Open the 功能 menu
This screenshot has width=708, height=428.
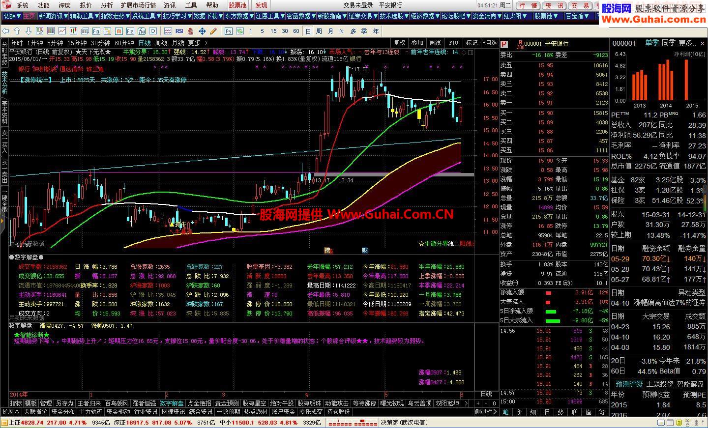coord(43,5)
